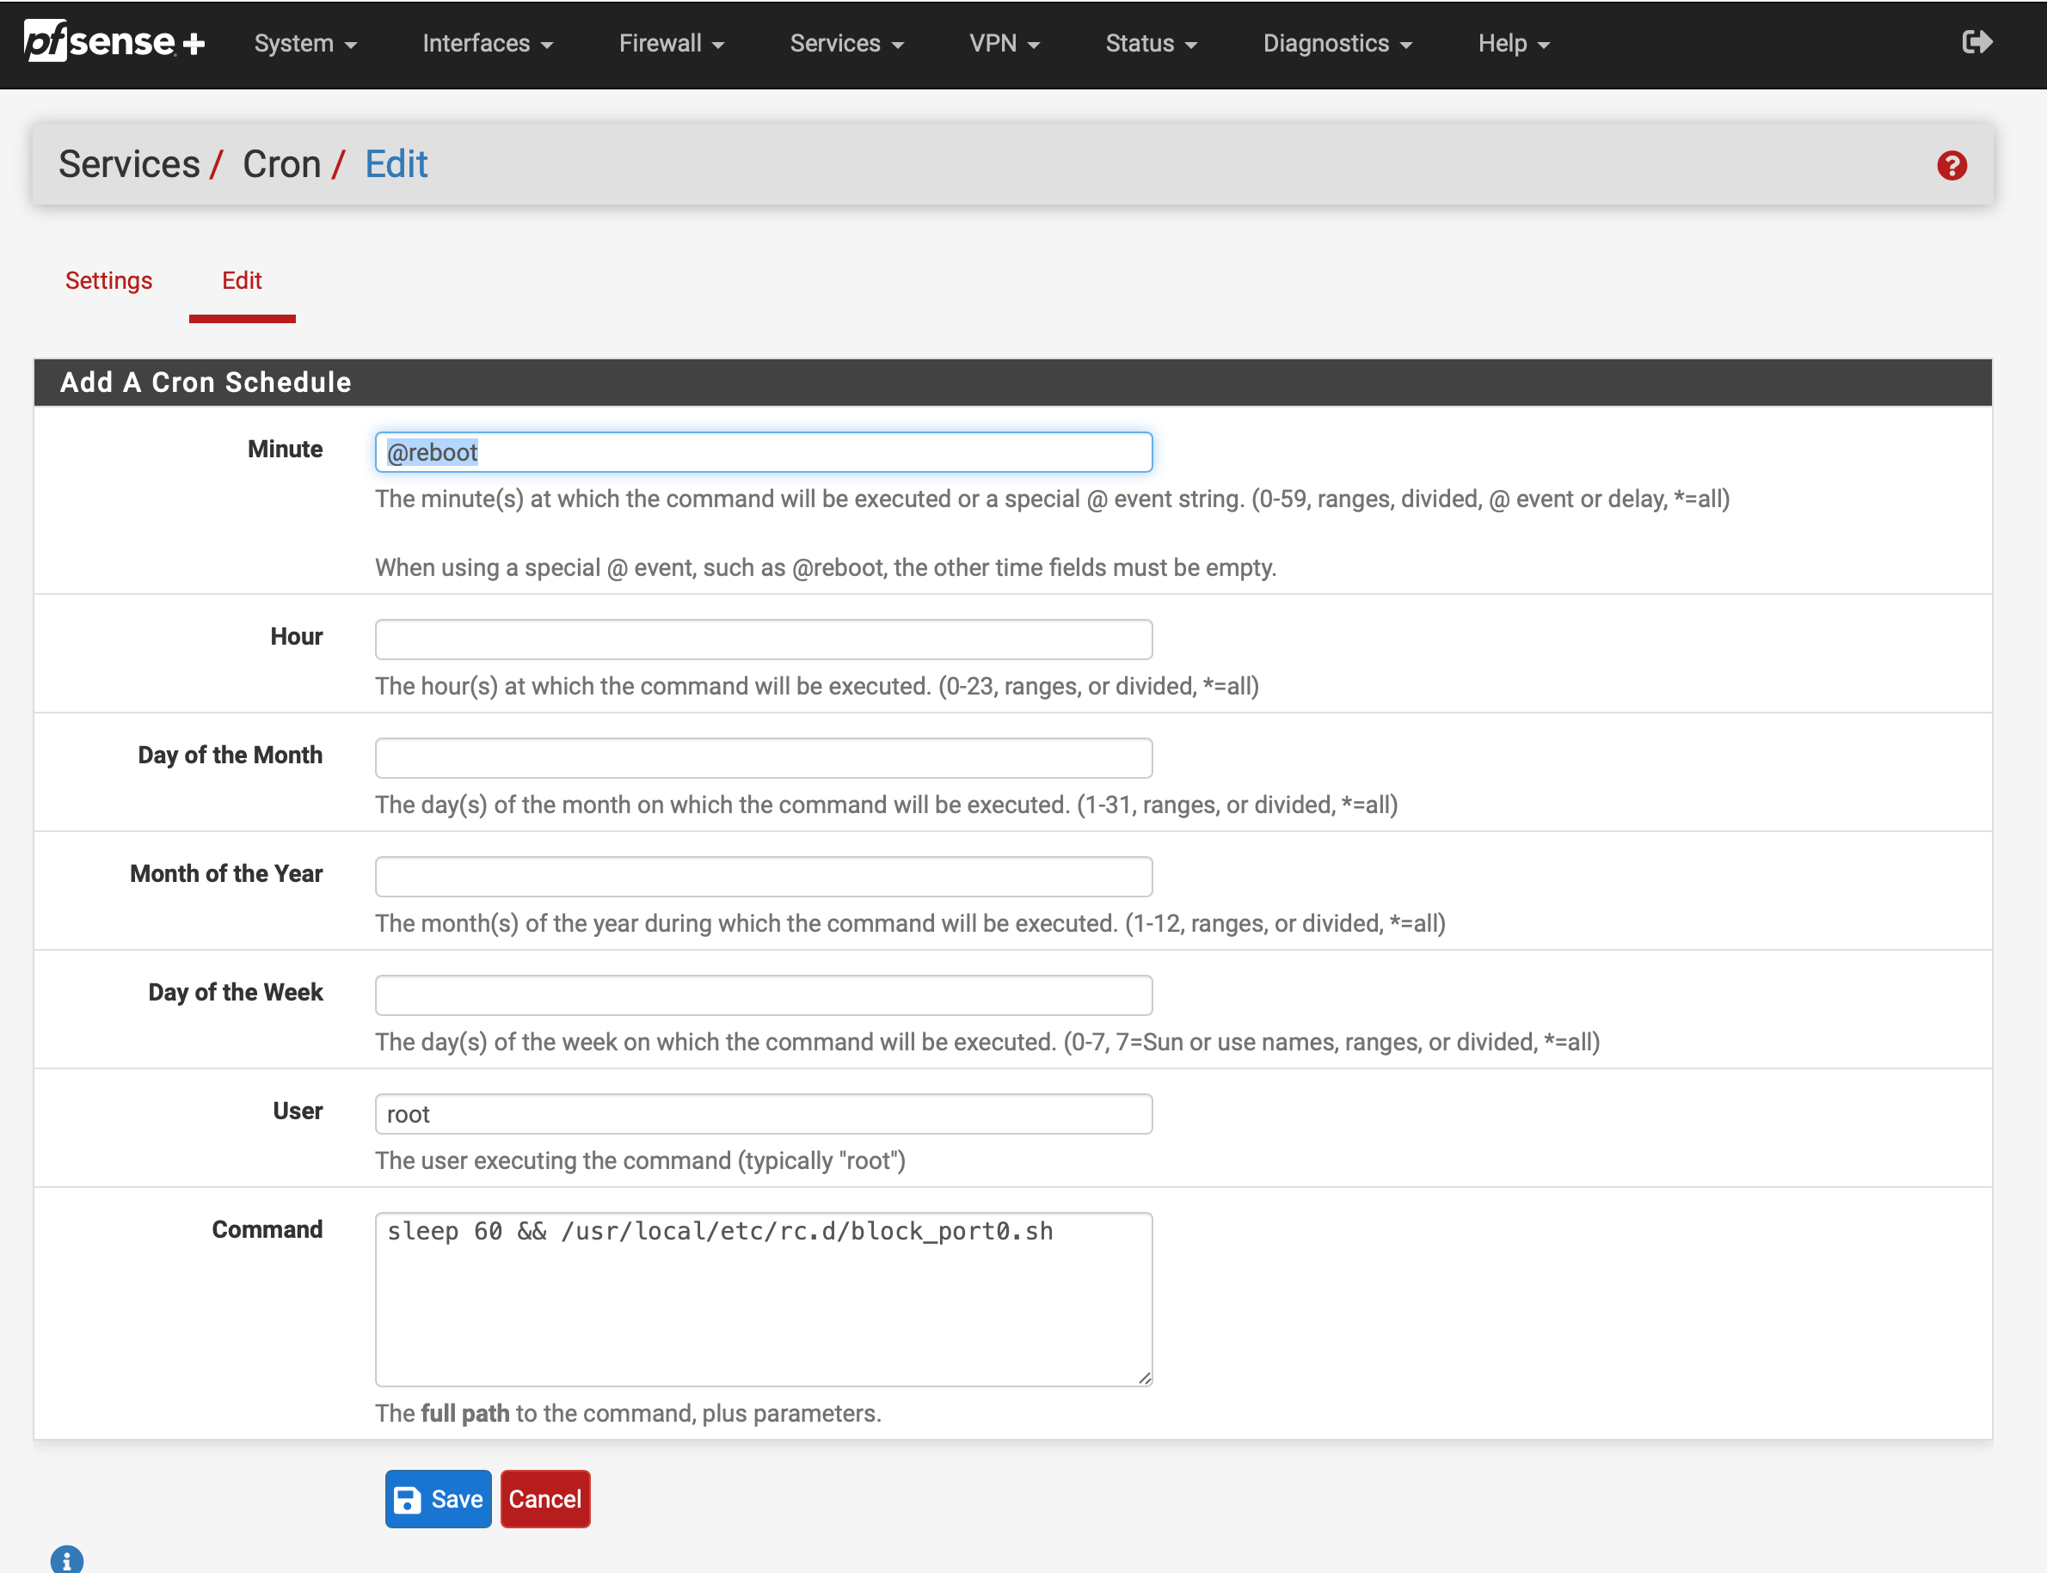Screen dimensions: 2047x1573
Task: Click the Cron breadcrumb link
Action: tap(281, 165)
